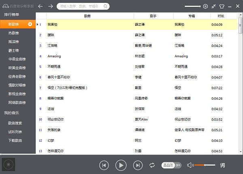Open the 欧美金曲榜 chart
Viewport: 243px width, 174px height.
[17, 68]
